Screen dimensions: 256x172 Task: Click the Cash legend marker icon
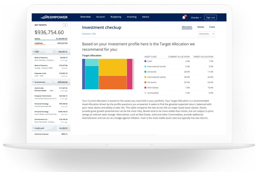[145, 61]
